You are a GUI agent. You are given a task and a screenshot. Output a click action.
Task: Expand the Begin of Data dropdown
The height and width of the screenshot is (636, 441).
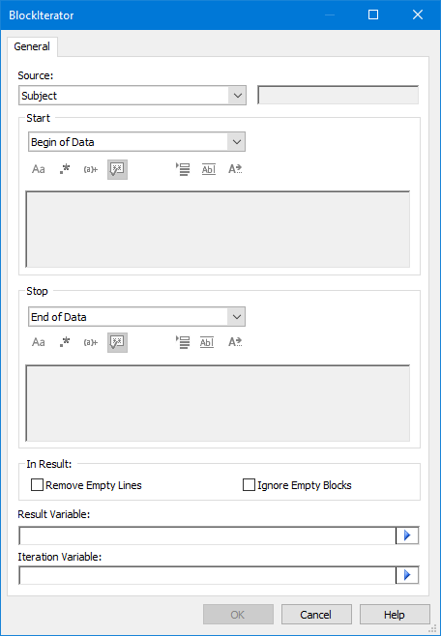tap(136, 142)
